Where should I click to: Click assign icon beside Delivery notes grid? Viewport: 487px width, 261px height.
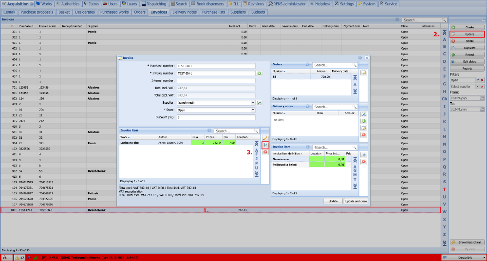[x=364, y=114]
